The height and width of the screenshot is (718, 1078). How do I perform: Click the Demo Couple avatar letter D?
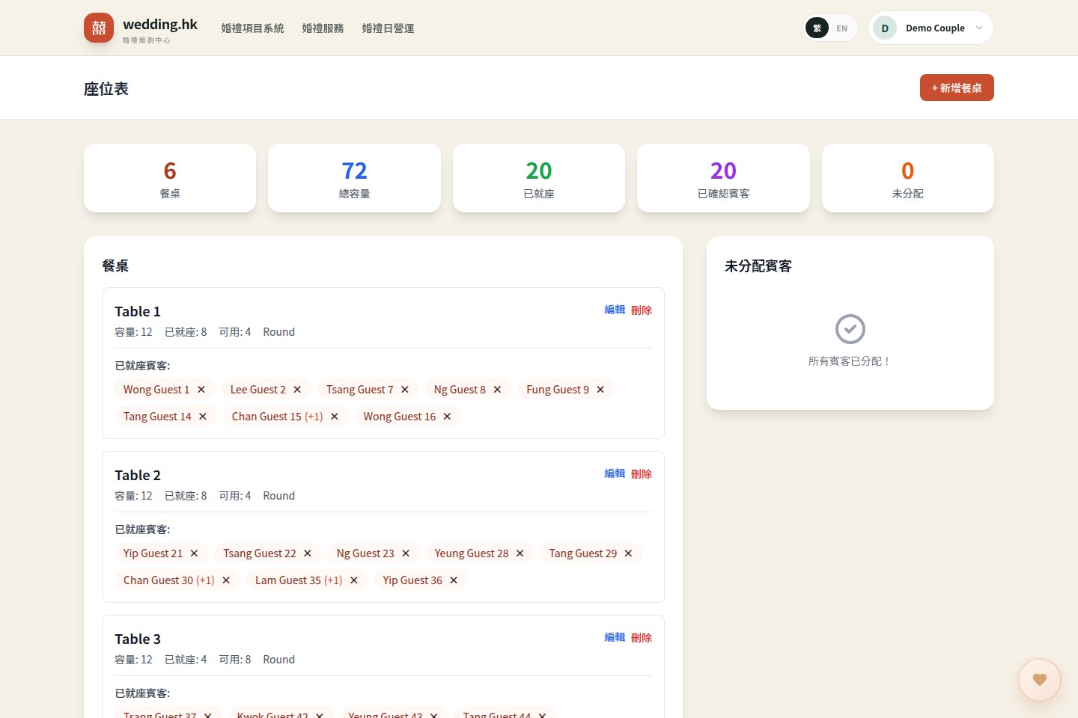coord(885,28)
